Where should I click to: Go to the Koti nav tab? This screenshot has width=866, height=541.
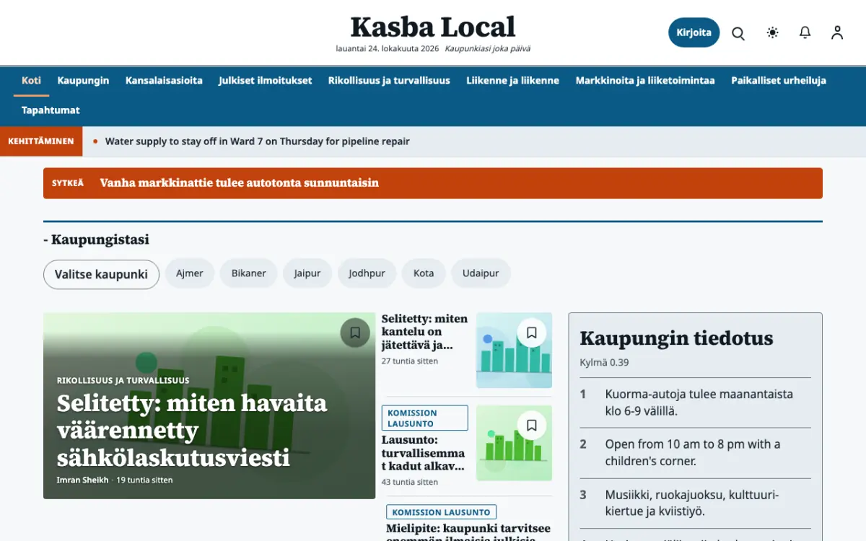coord(31,81)
